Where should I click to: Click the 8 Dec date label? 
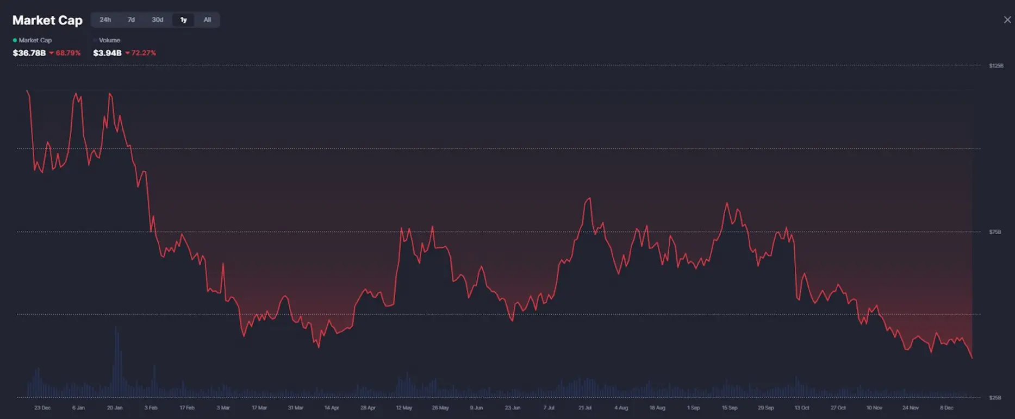(x=946, y=408)
